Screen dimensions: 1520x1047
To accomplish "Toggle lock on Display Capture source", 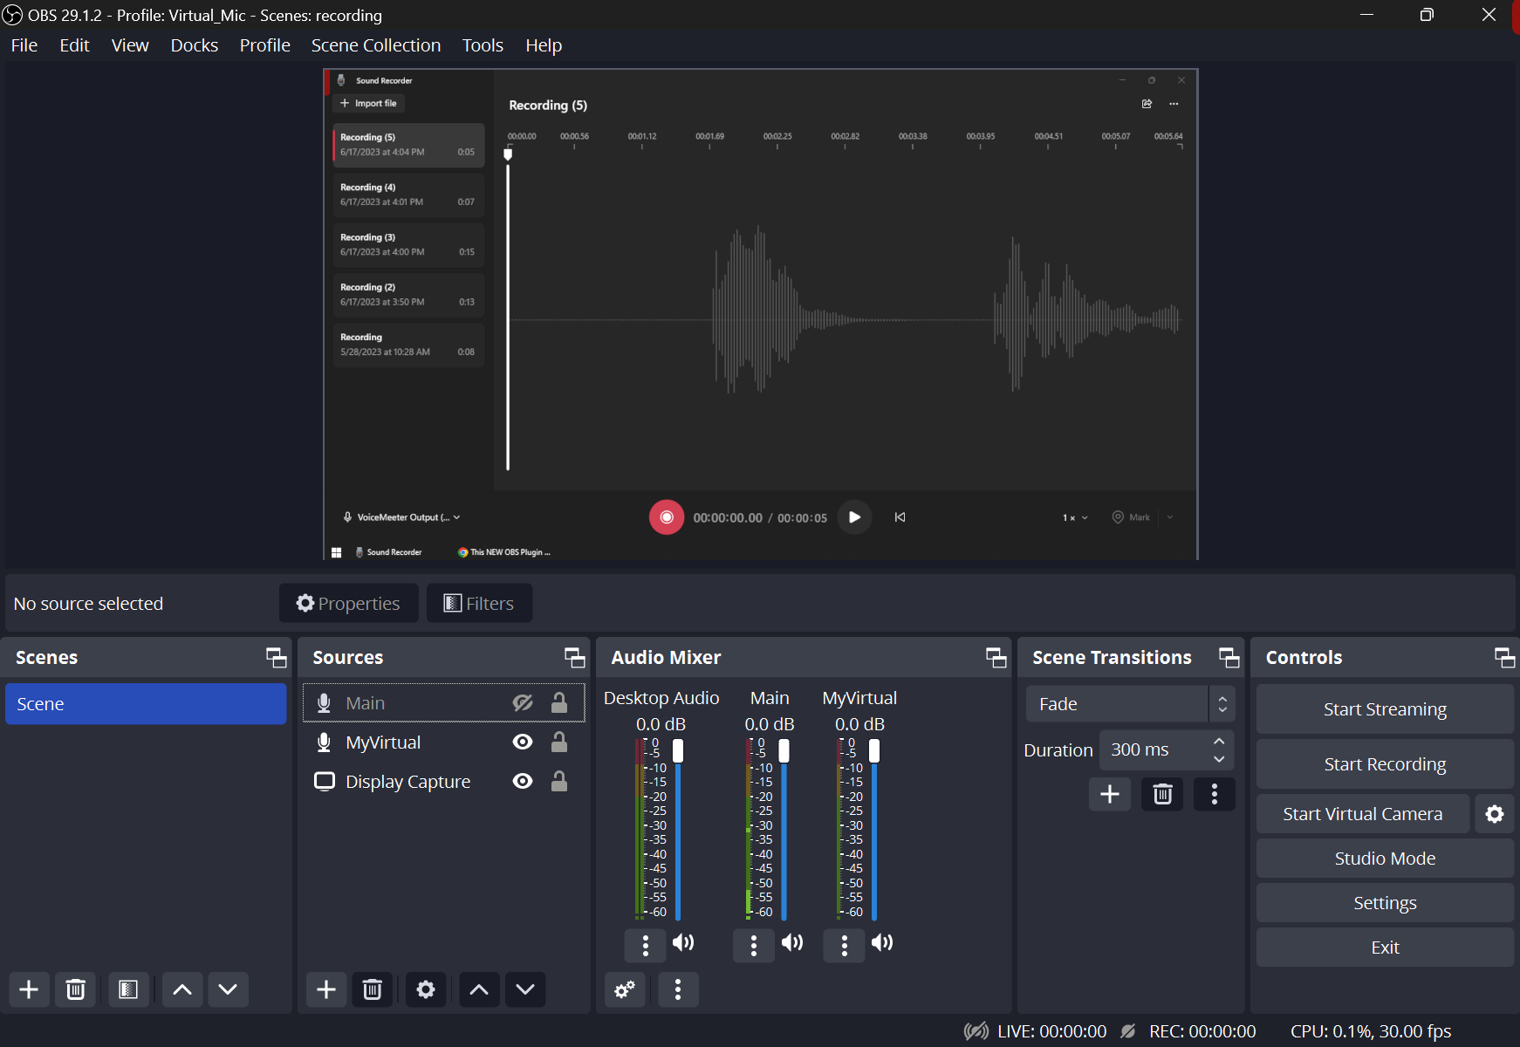I will click(x=559, y=781).
